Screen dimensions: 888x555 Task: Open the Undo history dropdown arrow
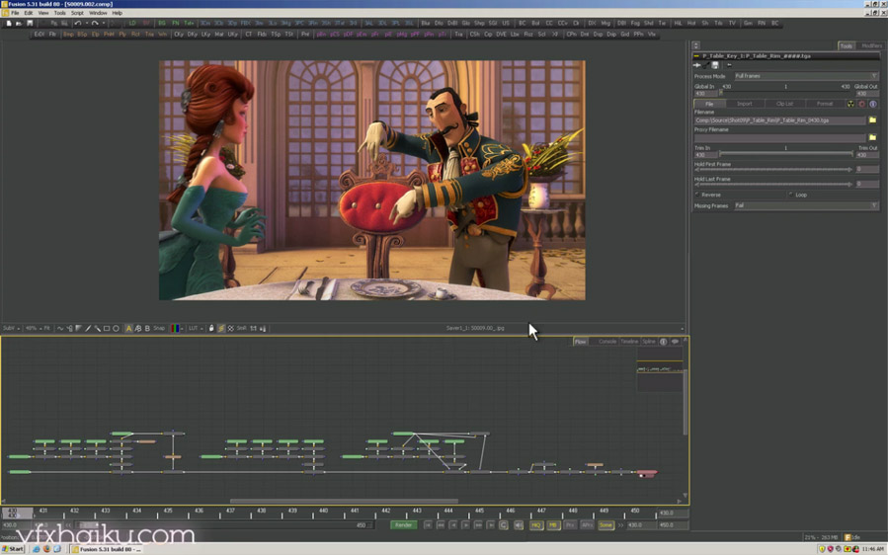coord(87,24)
